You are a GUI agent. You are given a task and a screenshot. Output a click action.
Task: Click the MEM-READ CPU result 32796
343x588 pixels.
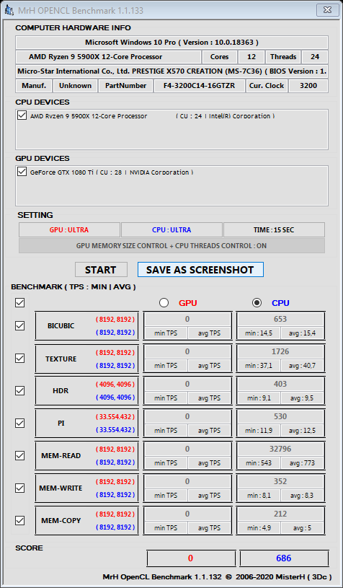click(280, 449)
